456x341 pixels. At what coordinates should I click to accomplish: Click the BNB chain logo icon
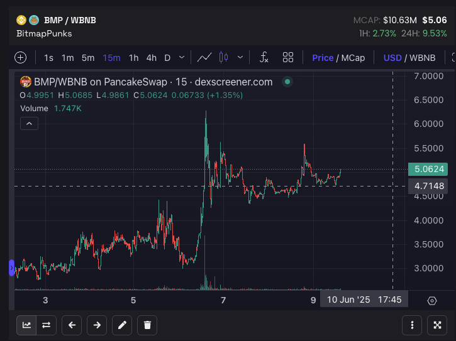[21, 20]
